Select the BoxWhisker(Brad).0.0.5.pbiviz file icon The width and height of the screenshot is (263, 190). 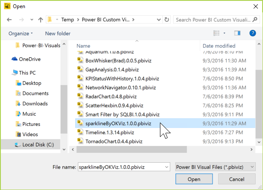tap(80, 60)
